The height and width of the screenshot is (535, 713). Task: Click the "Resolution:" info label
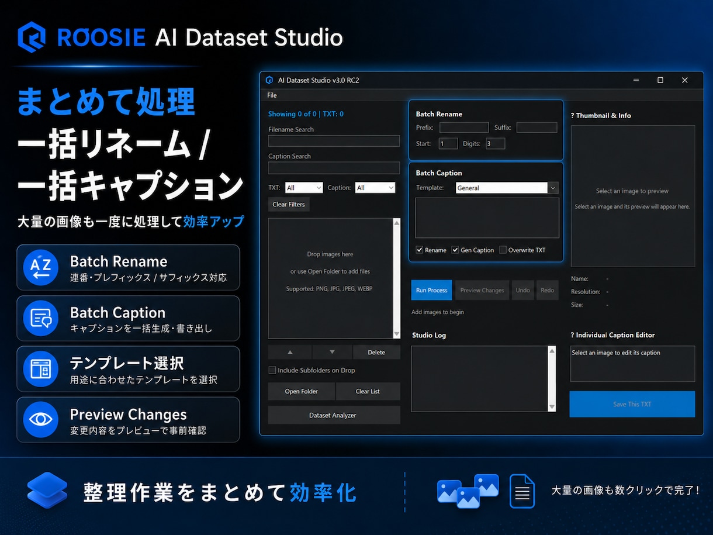pos(586,292)
